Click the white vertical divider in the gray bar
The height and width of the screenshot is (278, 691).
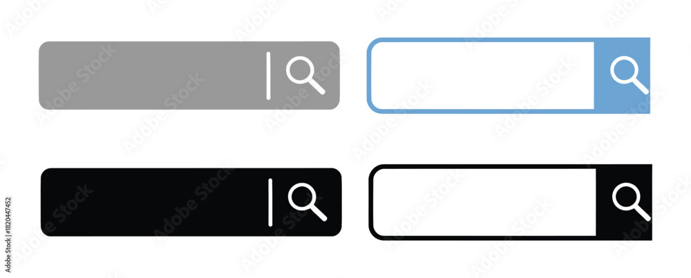tap(268, 75)
